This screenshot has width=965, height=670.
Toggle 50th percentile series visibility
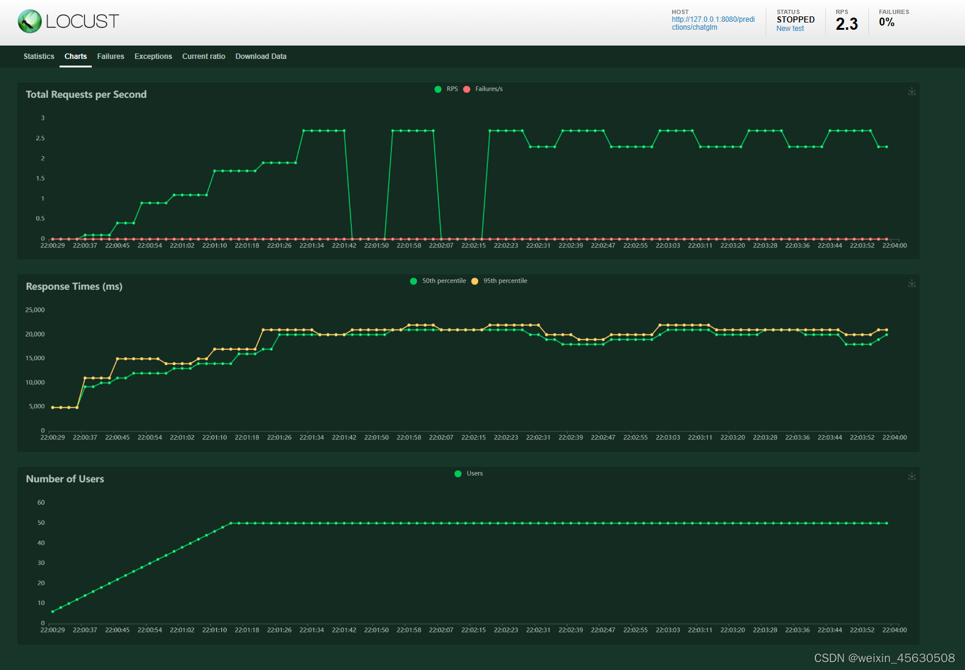coord(438,281)
